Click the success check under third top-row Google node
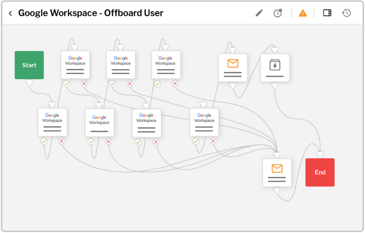The height and width of the screenshot is (233, 365). 157,84
